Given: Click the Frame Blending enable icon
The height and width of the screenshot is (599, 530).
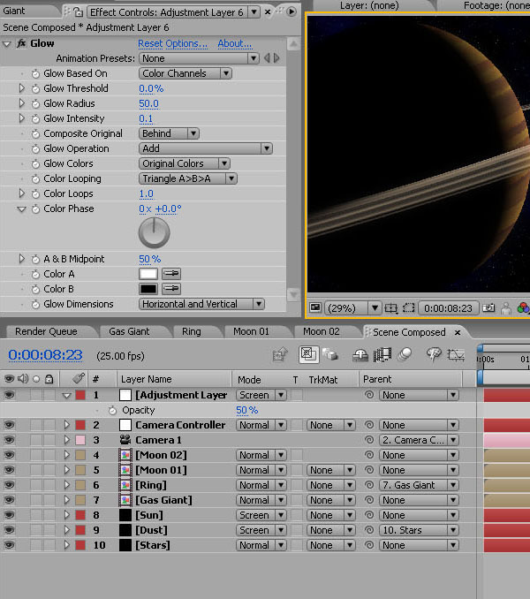Looking at the screenshot, I should 382,355.
